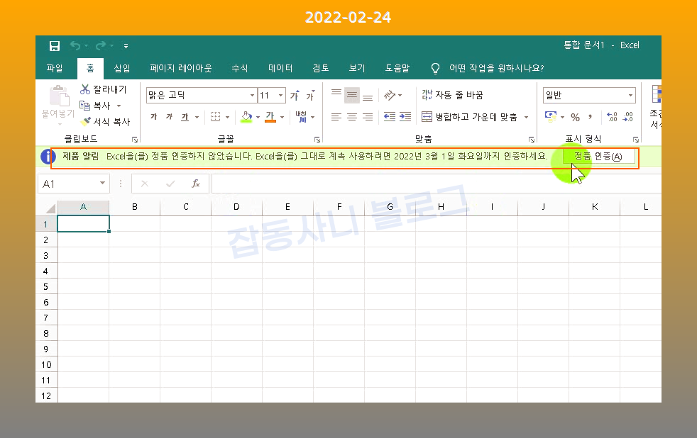The height and width of the screenshot is (438, 697).
Task: Click the select all corner triangle
Action: pos(50,208)
